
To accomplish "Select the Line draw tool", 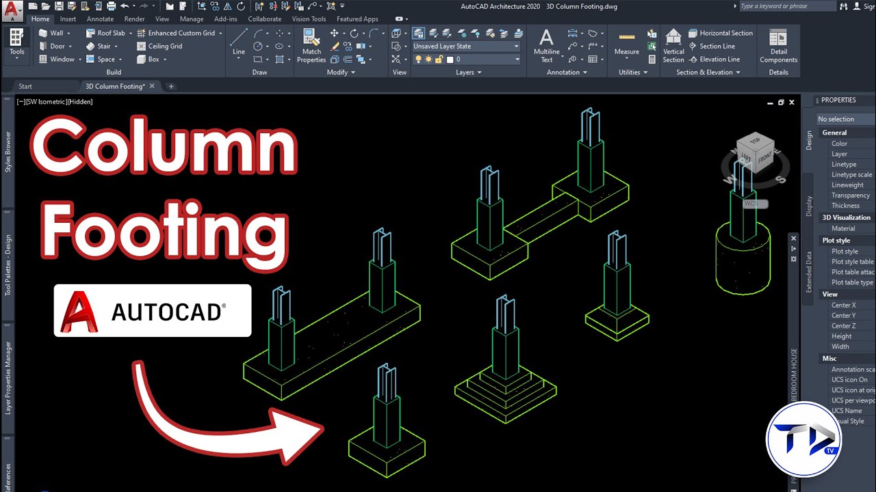I will pyautogui.click(x=238, y=42).
